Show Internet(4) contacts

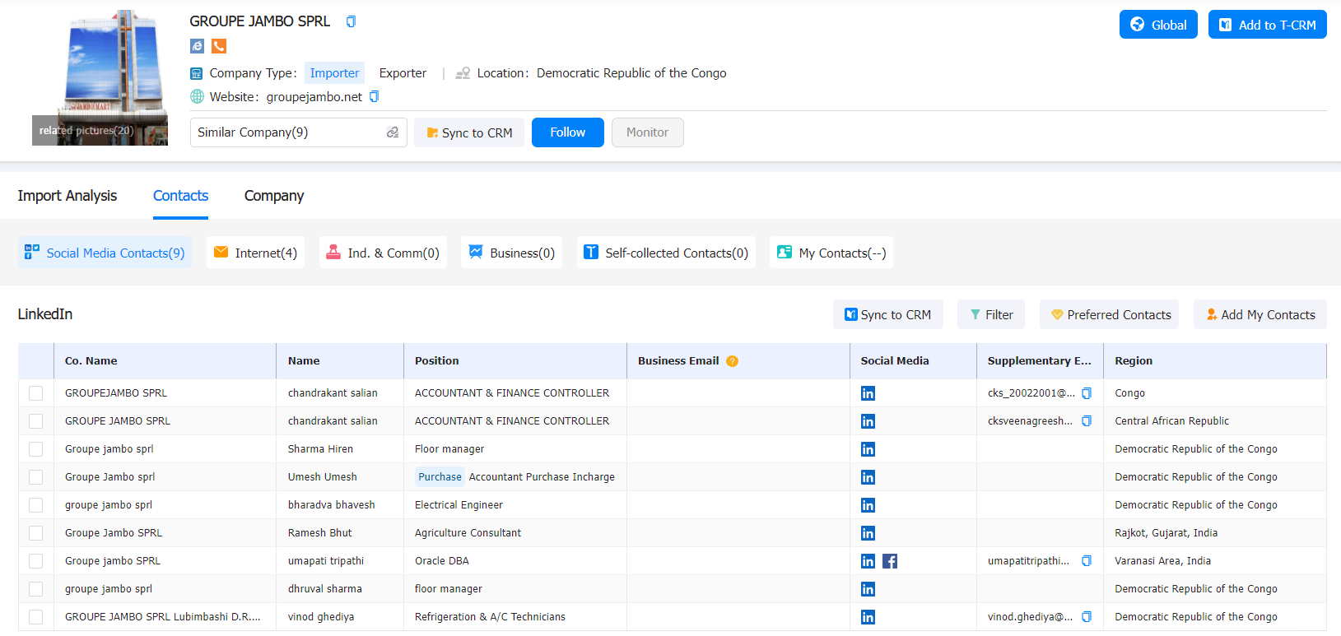[x=255, y=253]
